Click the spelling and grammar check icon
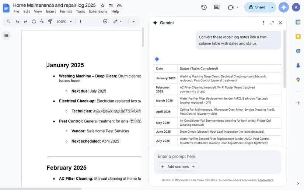 pos(42,22)
